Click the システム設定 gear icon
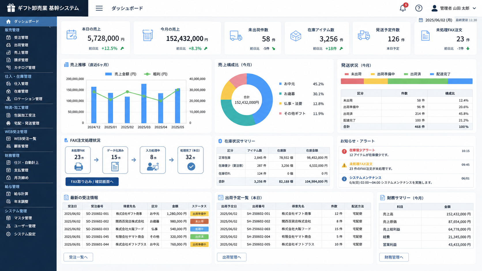 pyautogui.click(x=8, y=234)
